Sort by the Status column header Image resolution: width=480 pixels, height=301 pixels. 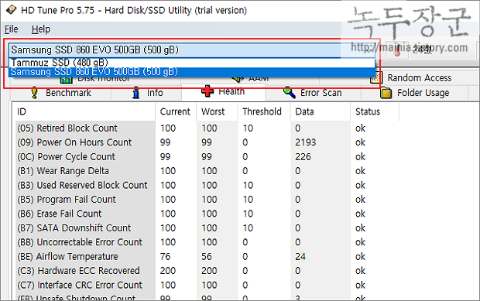click(x=375, y=111)
